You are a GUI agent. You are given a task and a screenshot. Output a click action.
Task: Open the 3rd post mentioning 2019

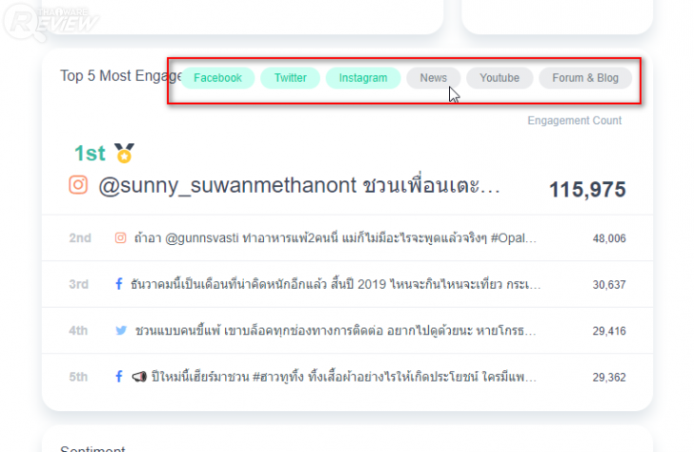pyautogui.click(x=336, y=284)
